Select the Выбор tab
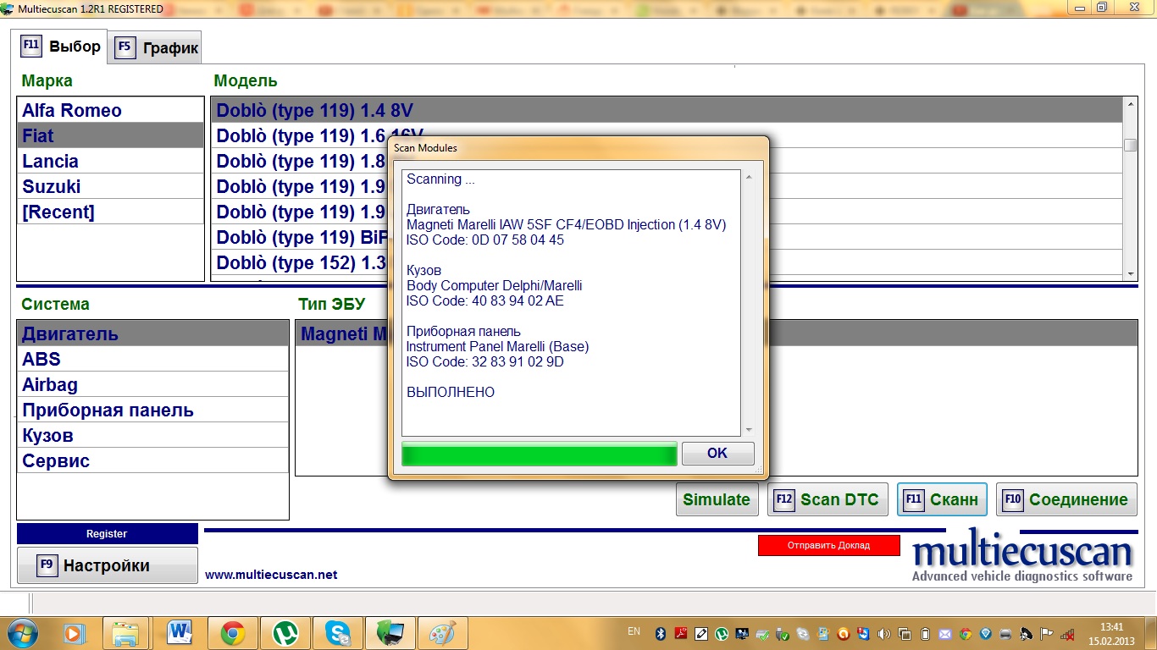This screenshot has height=650, width=1157. click(x=61, y=47)
